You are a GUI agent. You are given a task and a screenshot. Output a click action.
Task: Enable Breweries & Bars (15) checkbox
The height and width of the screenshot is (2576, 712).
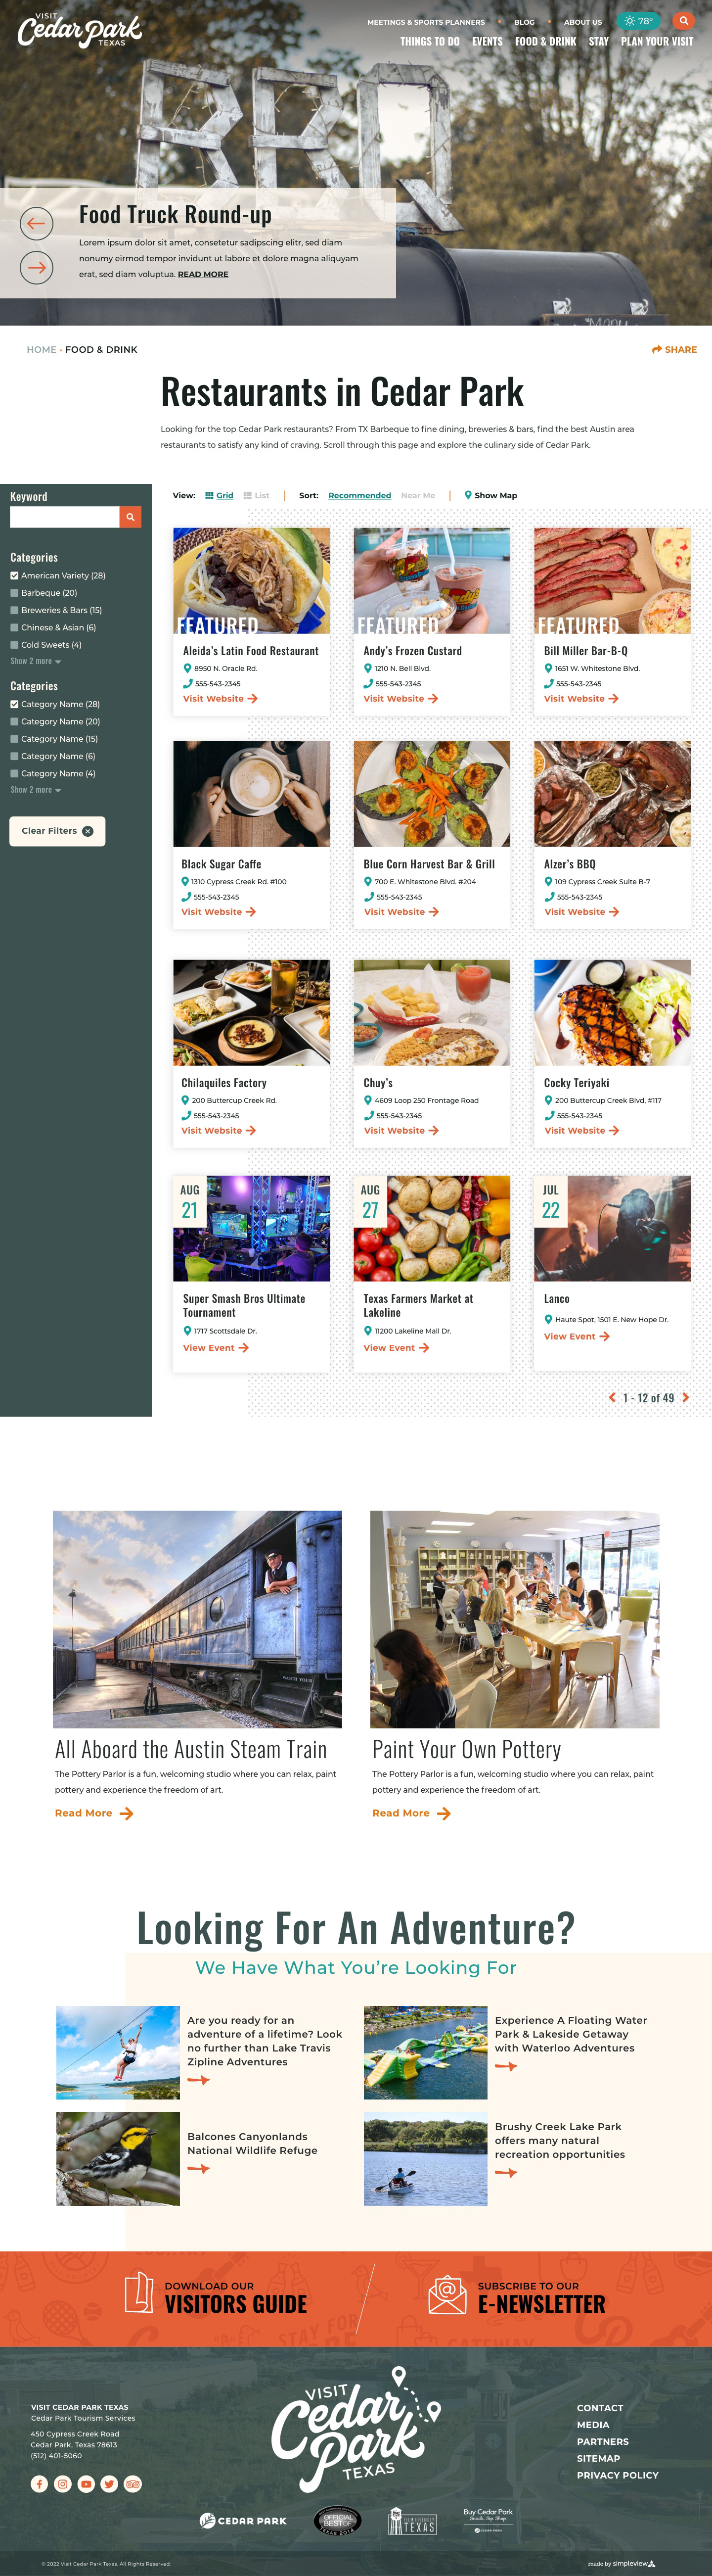(x=14, y=610)
